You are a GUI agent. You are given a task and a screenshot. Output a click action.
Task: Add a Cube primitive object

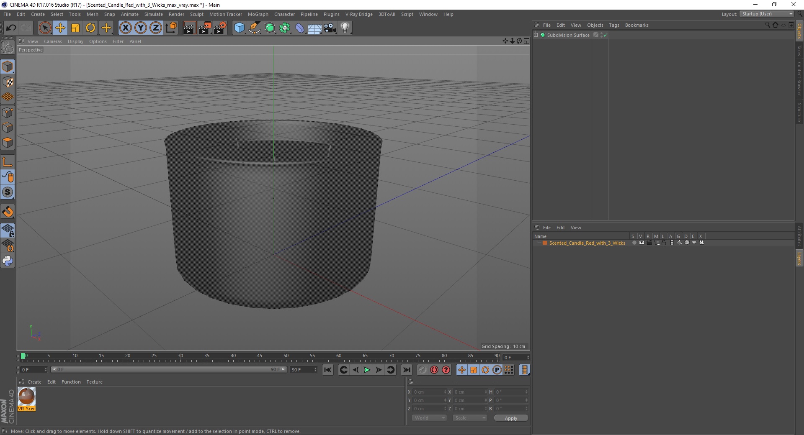coord(239,28)
